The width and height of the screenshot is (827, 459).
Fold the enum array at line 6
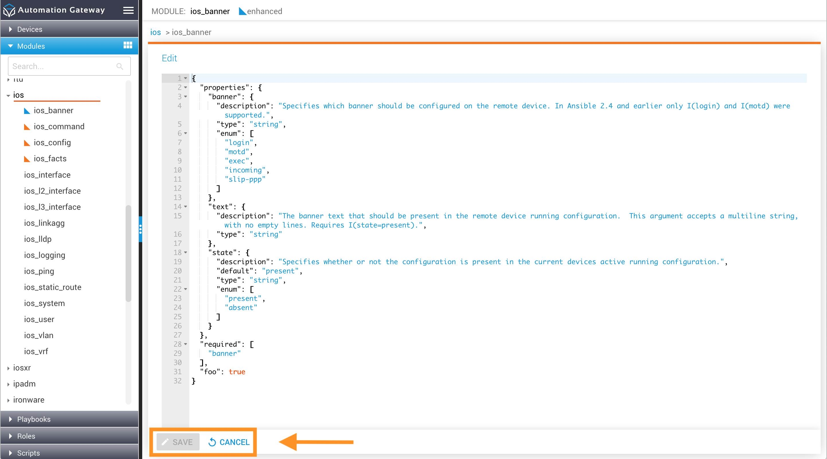click(x=186, y=134)
